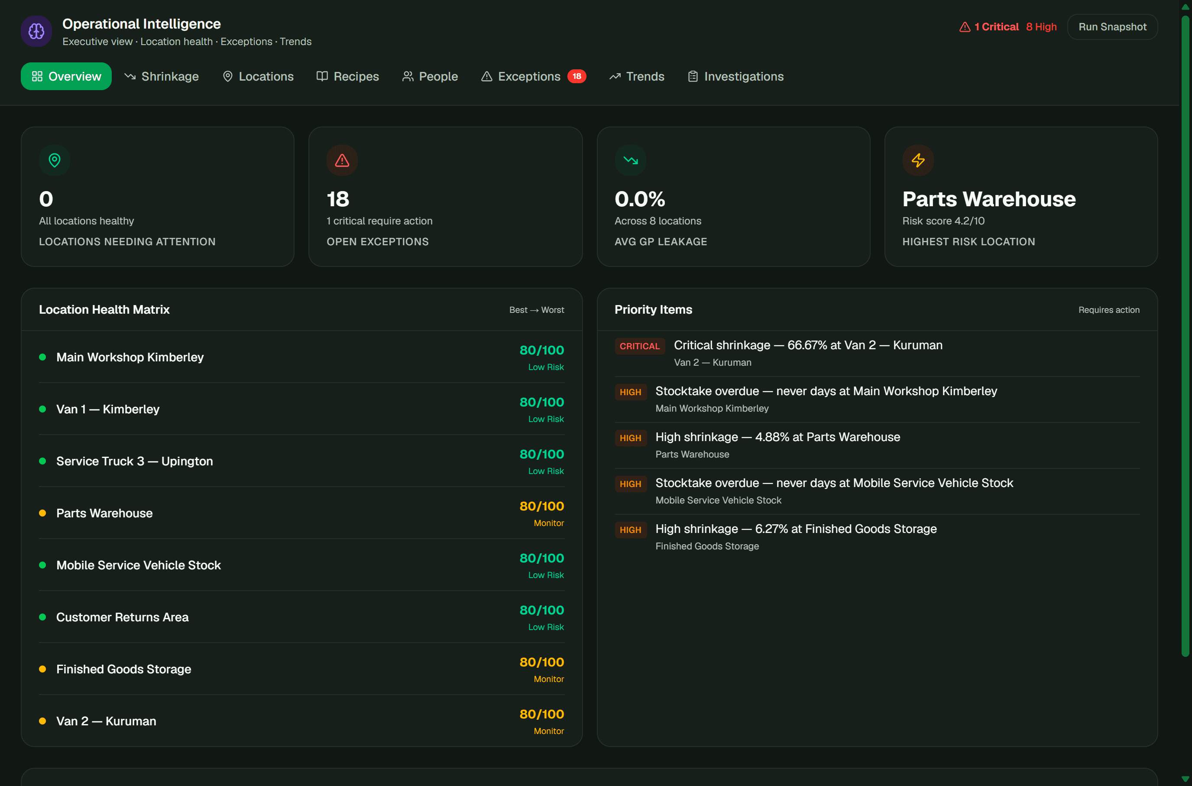Select the Main Workshop Kimberley row

[x=301, y=357]
